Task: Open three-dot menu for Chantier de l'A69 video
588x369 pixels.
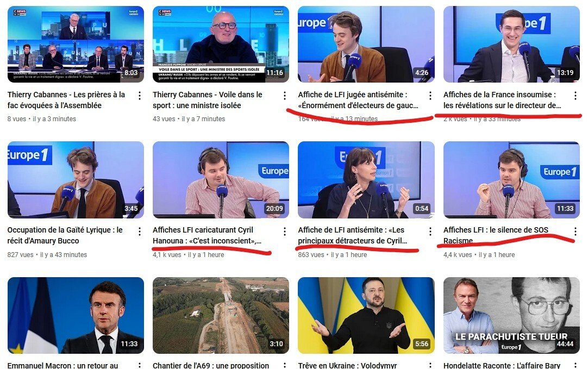Action: [x=285, y=365]
